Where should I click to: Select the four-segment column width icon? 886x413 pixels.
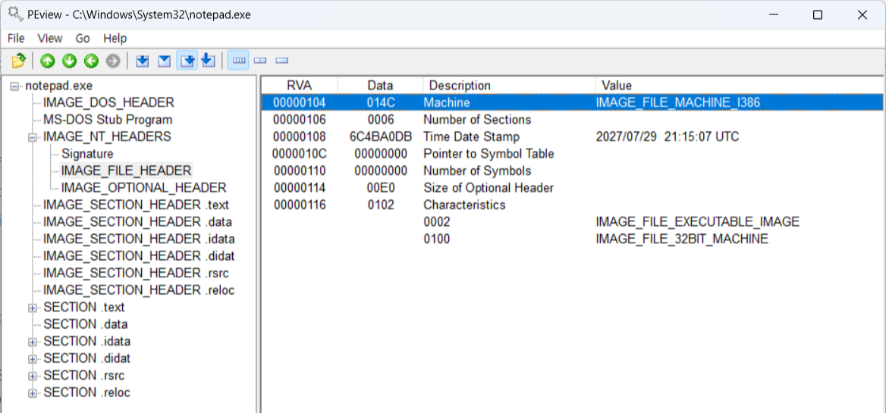point(240,61)
